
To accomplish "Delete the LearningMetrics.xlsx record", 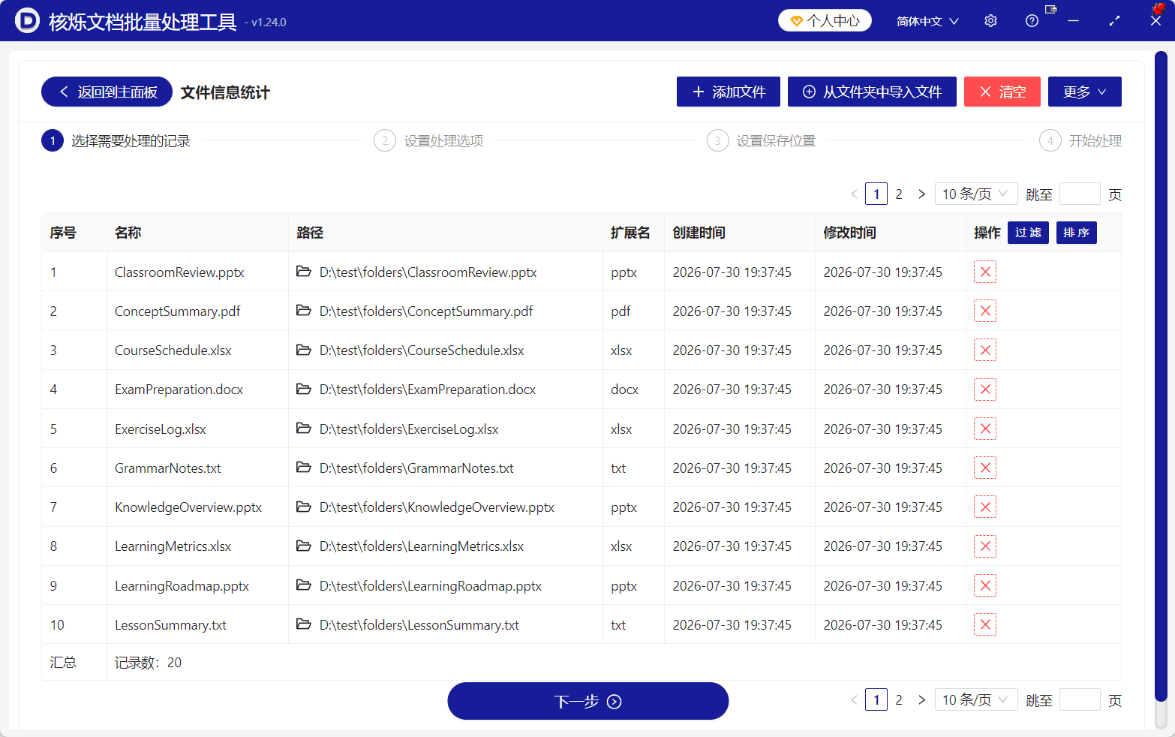I will (984, 546).
